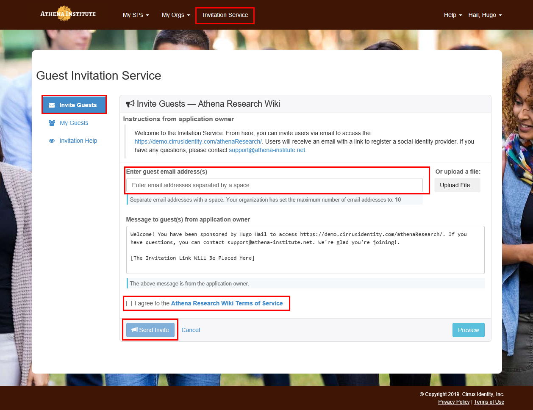Click the Guest Invitation Service heading
Screen dimensions: 533x410
click(99, 75)
